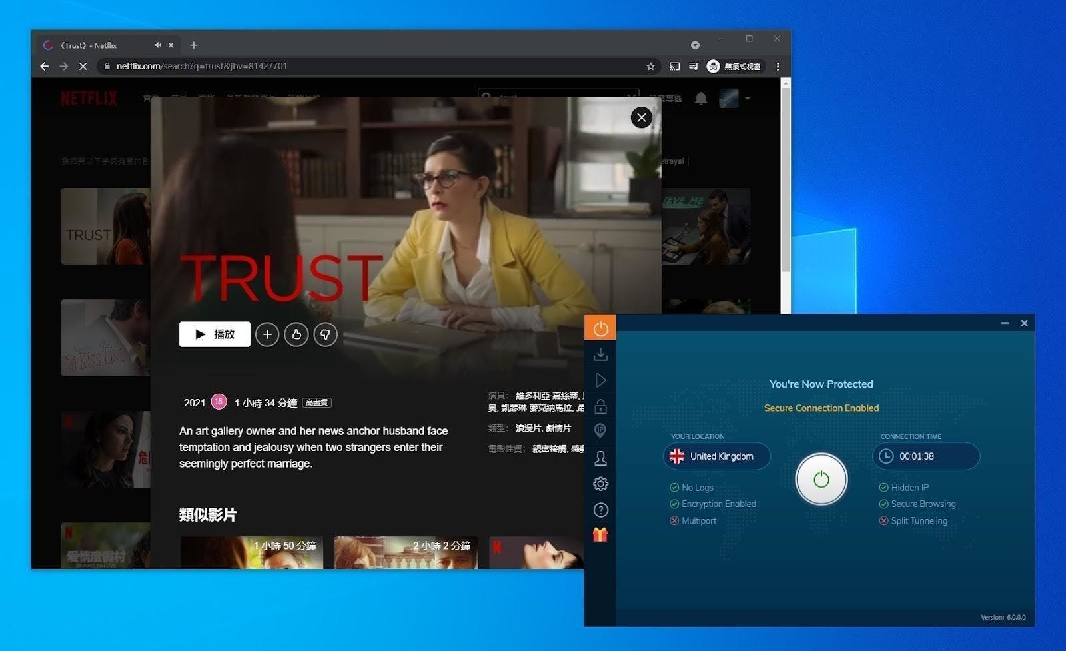Open the media control icon in Chrome toolbar

(693, 66)
